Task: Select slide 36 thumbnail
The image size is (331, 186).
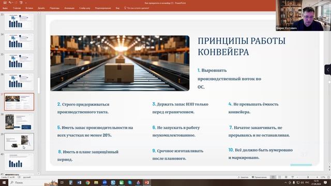Action: 19,82
